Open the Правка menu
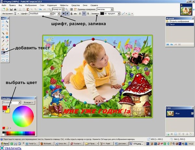Screen dimensions: 195x150 pyautogui.click(x=12, y=5)
